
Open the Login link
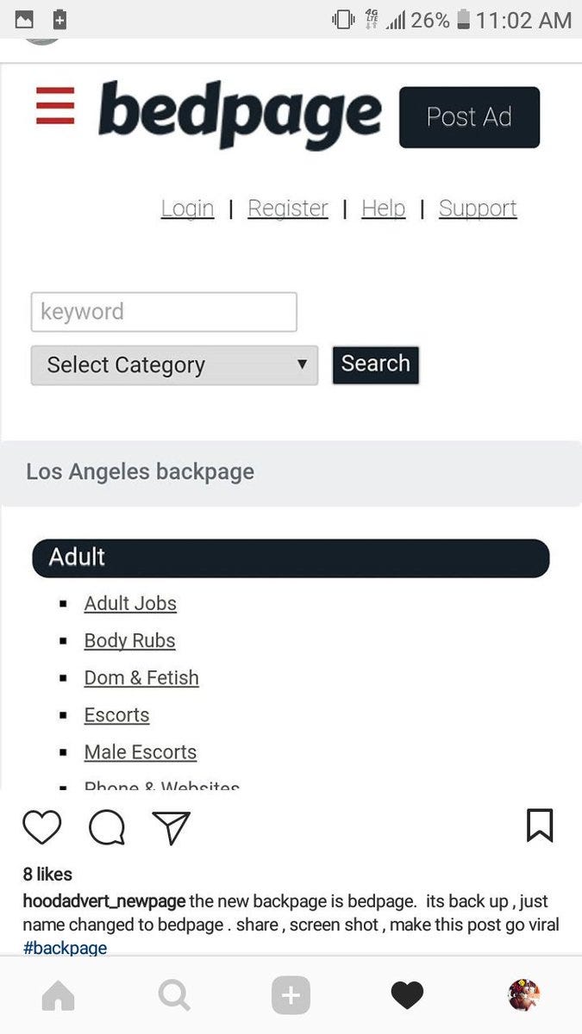187,209
